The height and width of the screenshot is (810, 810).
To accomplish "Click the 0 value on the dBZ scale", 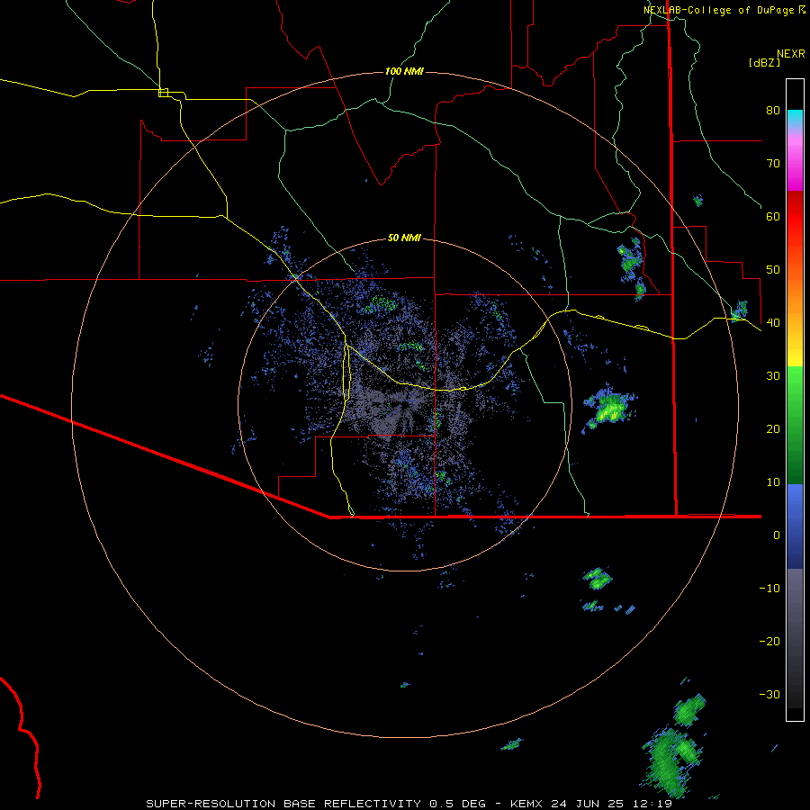I will coord(777,535).
